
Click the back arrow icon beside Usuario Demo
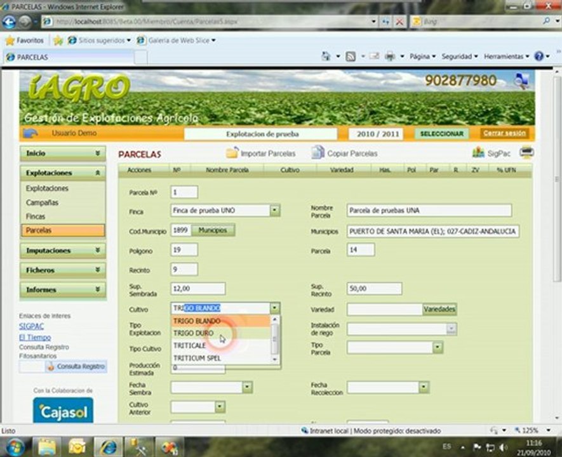(30, 133)
